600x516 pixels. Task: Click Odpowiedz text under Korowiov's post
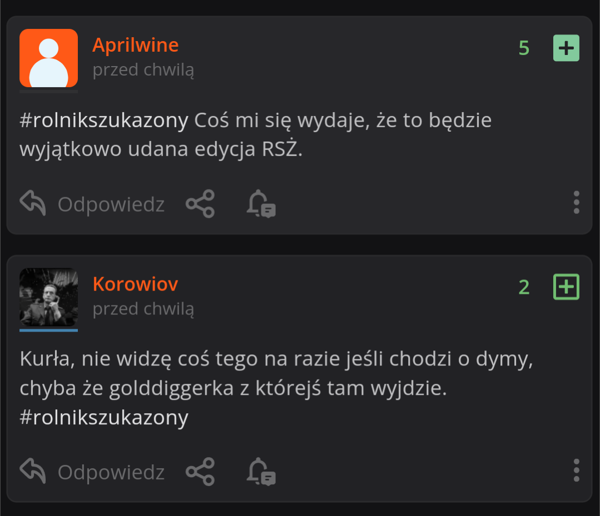point(111,472)
